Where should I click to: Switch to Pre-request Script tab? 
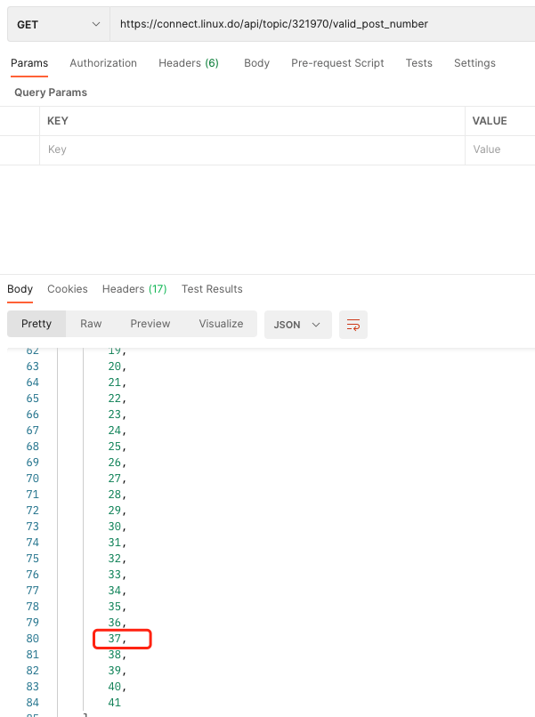pos(337,63)
